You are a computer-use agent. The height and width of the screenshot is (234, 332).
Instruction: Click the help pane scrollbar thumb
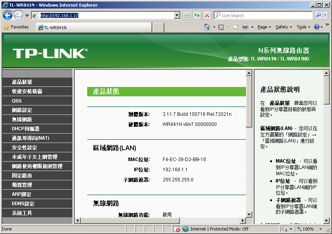coord(326,90)
